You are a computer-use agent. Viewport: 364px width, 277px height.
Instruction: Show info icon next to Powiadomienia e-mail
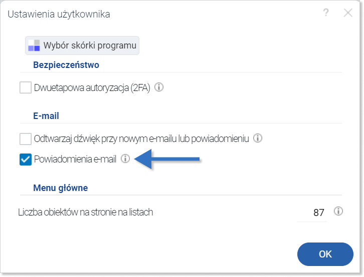point(125,158)
